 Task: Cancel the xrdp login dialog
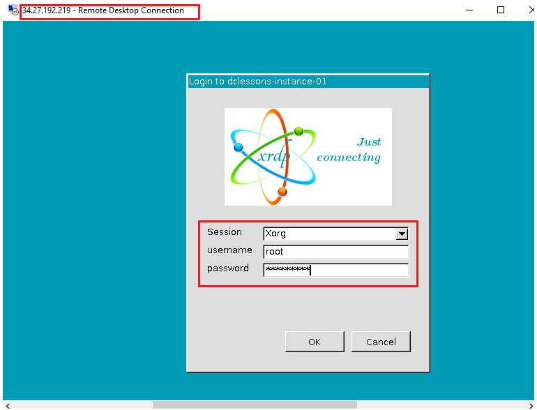[x=381, y=342]
